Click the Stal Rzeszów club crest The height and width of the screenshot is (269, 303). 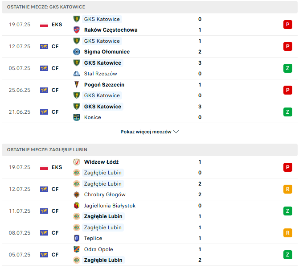78,74
